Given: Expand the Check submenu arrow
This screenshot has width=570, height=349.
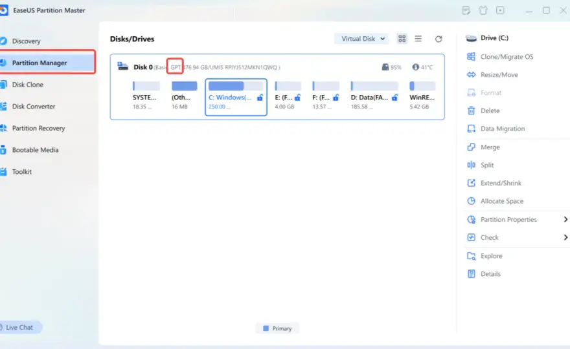Looking at the screenshot, I should click(565, 237).
